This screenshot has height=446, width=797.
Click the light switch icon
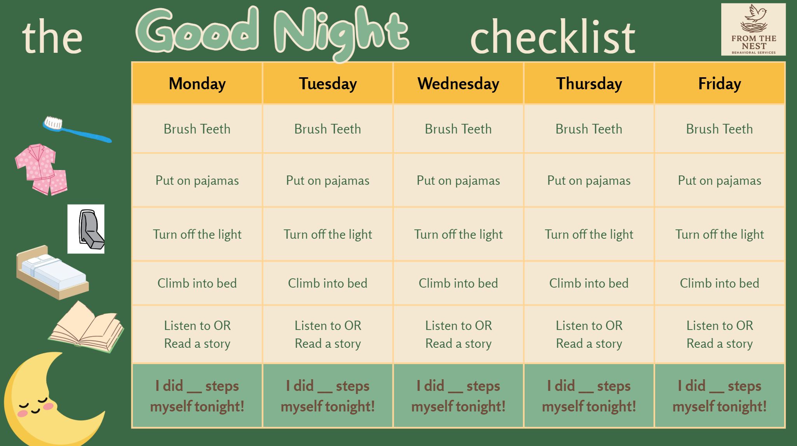tap(86, 229)
